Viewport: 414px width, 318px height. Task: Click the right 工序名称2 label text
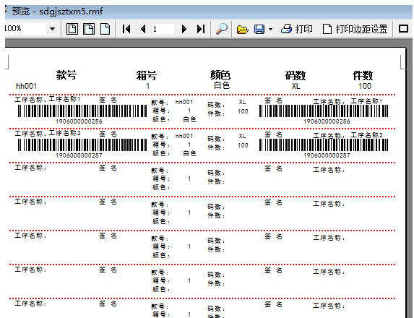[366, 135]
